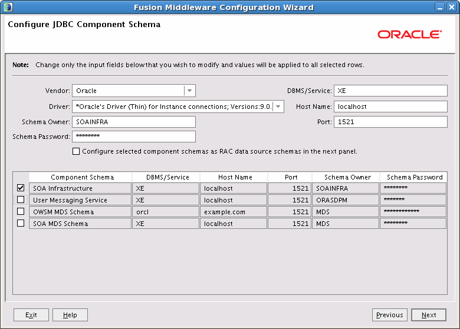The image size is (460, 329).
Task: Proceed with the Next button
Action: coord(429,315)
